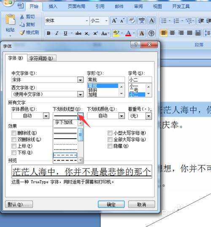The height and width of the screenshot is (227, 211).
Task: Open the 审阅 ribbon tab
Action: point(138,6)
